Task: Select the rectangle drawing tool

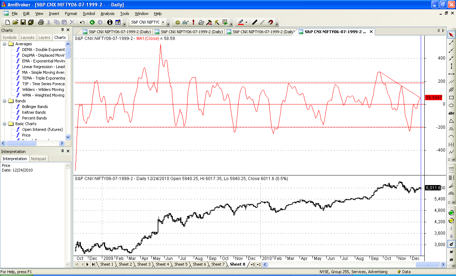Action: [x=451, y=97]
